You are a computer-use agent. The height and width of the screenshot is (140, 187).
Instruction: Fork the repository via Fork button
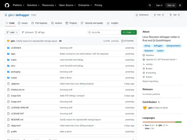click(159, 15)
